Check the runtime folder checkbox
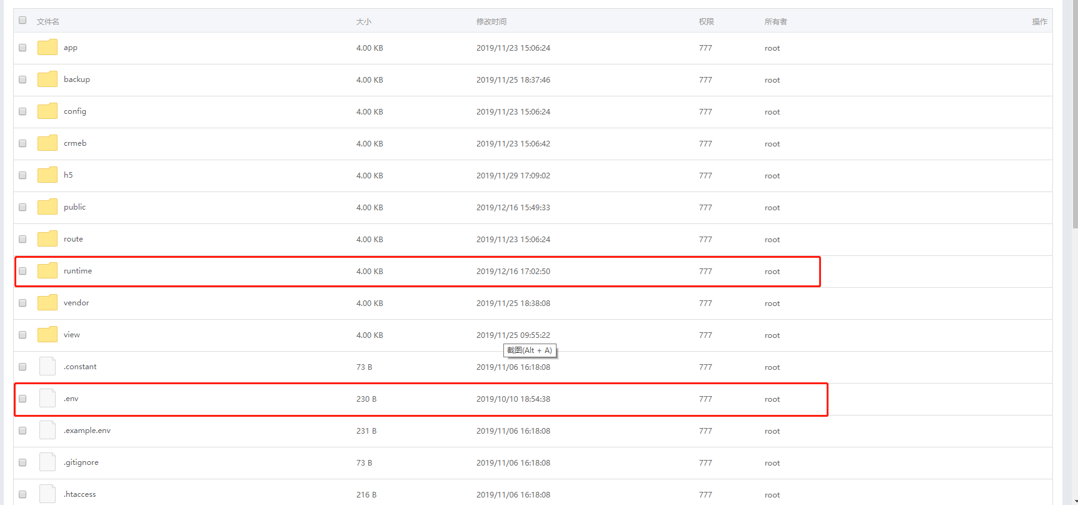 click(23, 271)
